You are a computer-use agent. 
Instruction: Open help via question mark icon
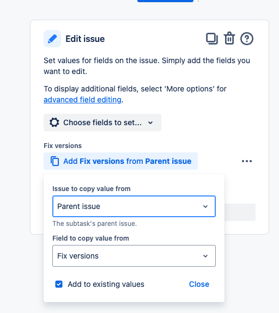coord(247,39)
